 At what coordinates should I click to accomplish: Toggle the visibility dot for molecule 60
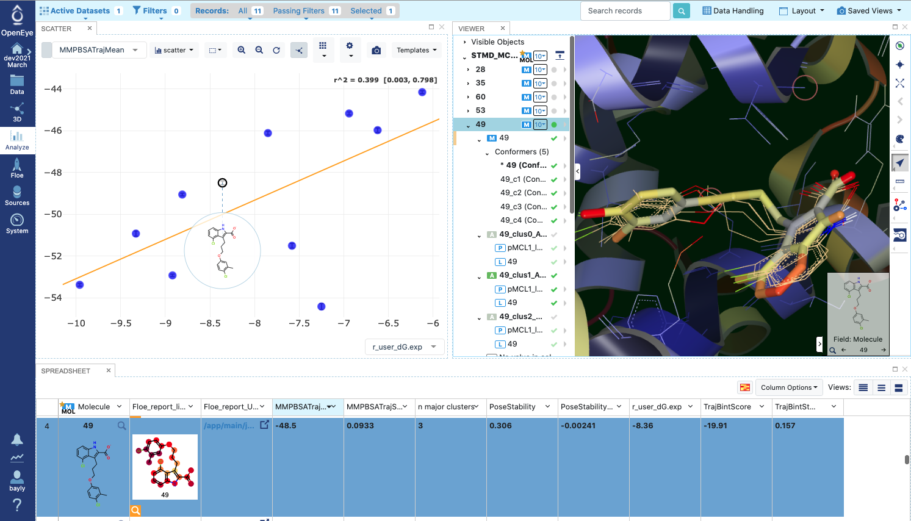[554, 97]
